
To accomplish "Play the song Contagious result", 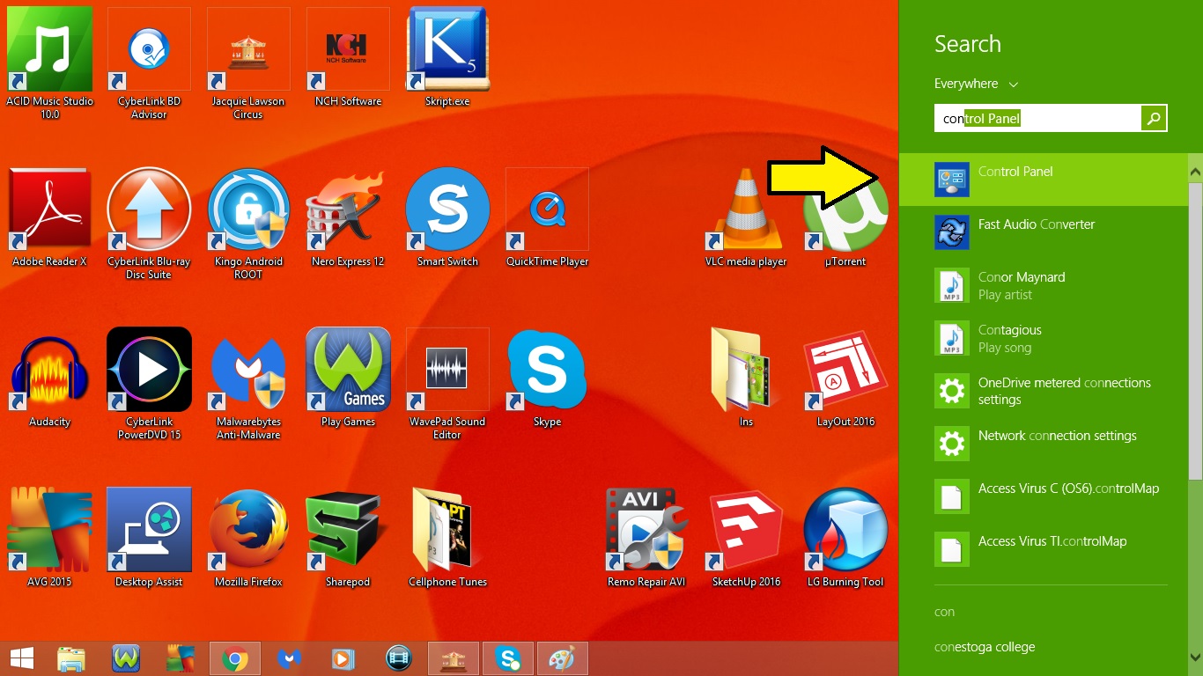I will pos(1044,338).
